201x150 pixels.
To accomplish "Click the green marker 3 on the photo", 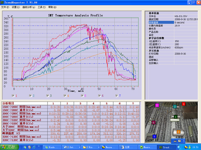I will [176, 117].
